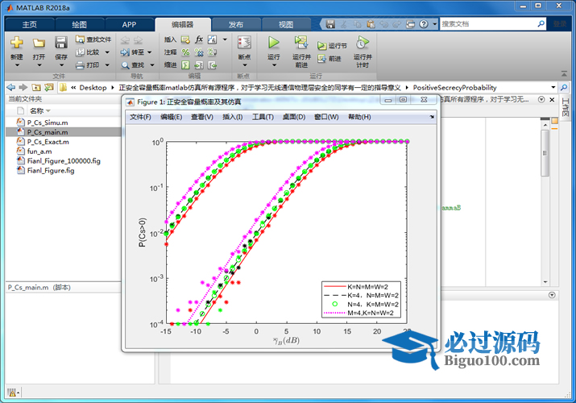The image size is (576, 403).
Task: Click the Run Section (运行节) button
Action: (x=332, y=47)
